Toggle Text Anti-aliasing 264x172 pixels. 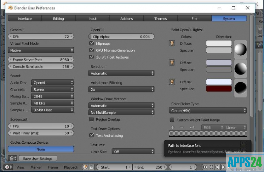(x=92, y=135)
